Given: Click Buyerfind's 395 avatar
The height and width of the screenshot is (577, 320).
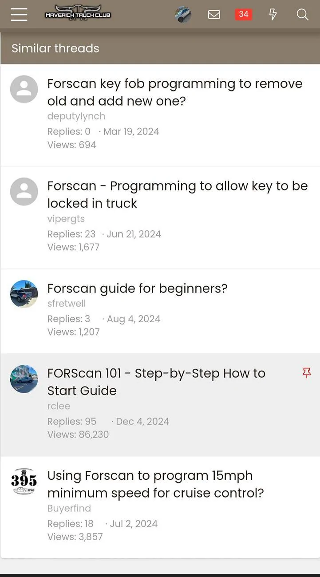Looking at the screenshot, I should tap(24, 481).
